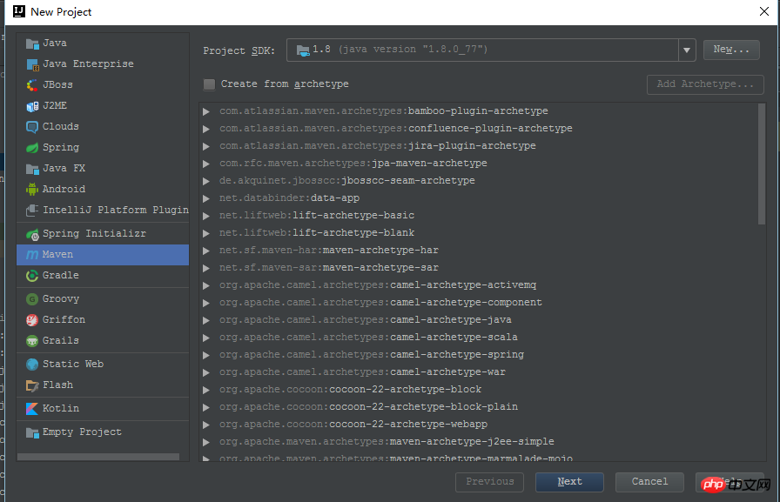Click the Kotlin icon
Screen dimensions: 780x502
tap(32, 409)
